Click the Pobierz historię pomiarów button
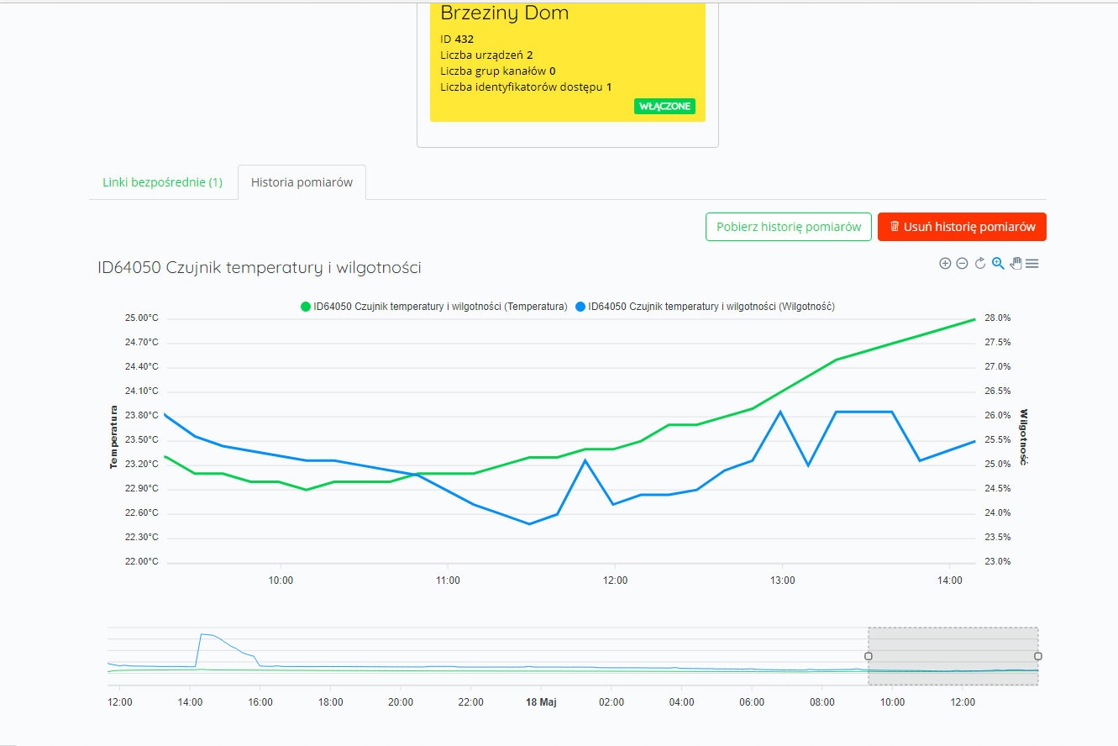This screenshot has height=746, width=1118. coord(789,227)
